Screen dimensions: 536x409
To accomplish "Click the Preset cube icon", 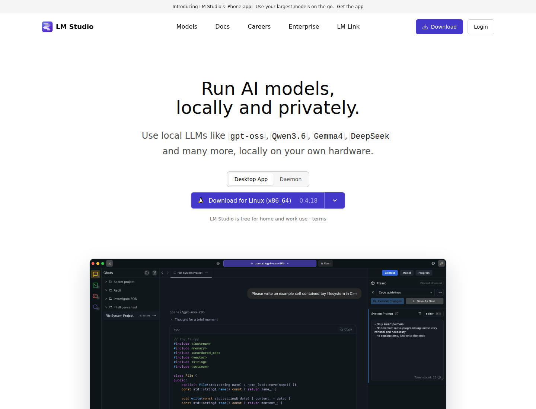I will [x=373, y=283].
